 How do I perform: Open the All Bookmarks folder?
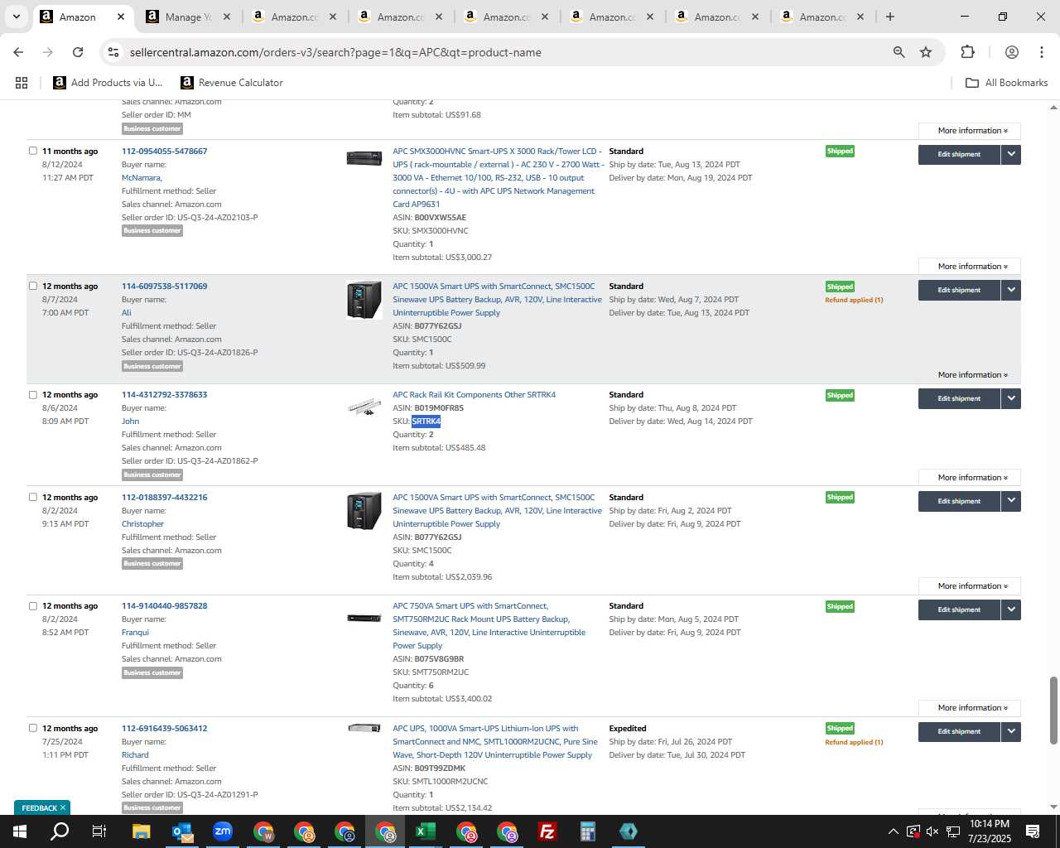point(1007,83)
